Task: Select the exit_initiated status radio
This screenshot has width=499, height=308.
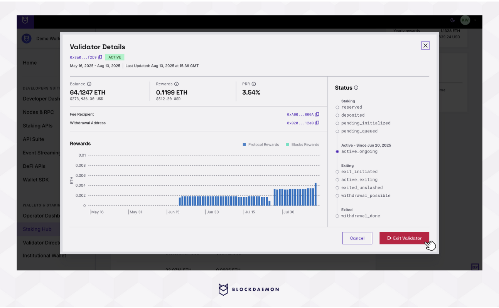Action: 337,172
